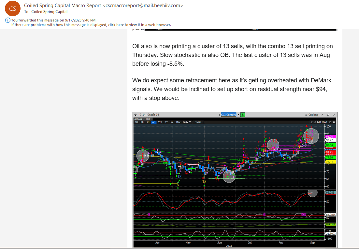
Task: Click the 84.7815 indicator value label
Action: pos(330,215)
